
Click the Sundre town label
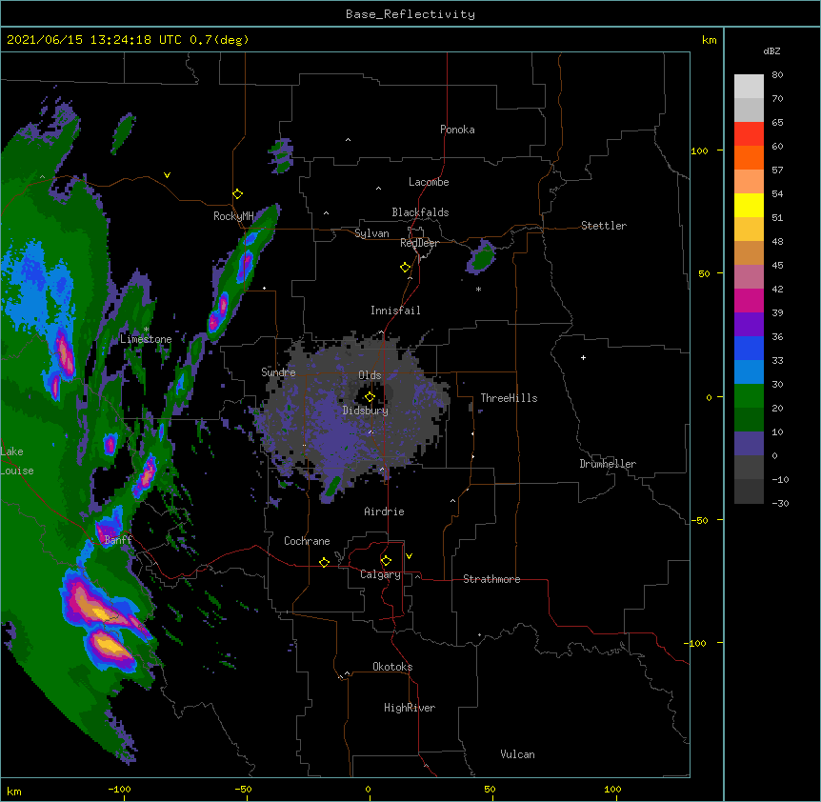pos(278,372)
